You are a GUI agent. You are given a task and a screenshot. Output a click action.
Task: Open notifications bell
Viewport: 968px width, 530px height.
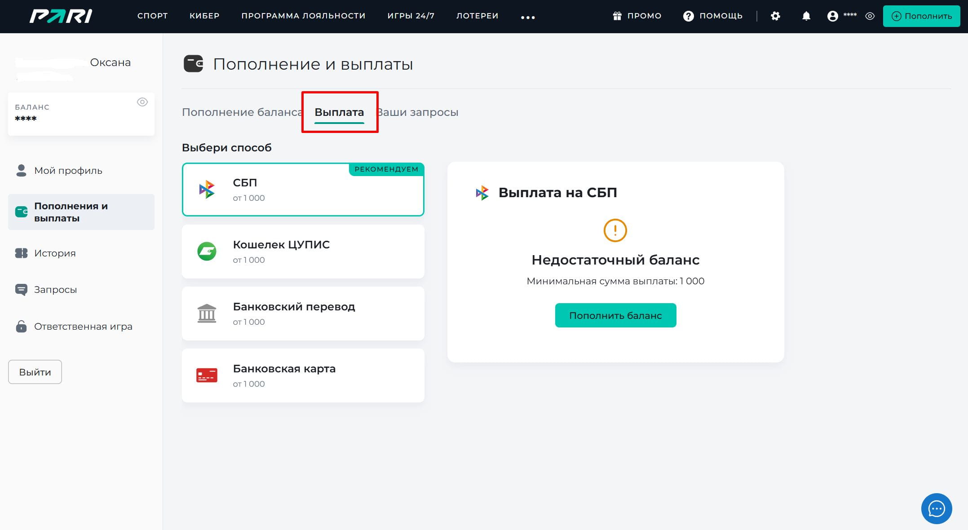[806, 16]
